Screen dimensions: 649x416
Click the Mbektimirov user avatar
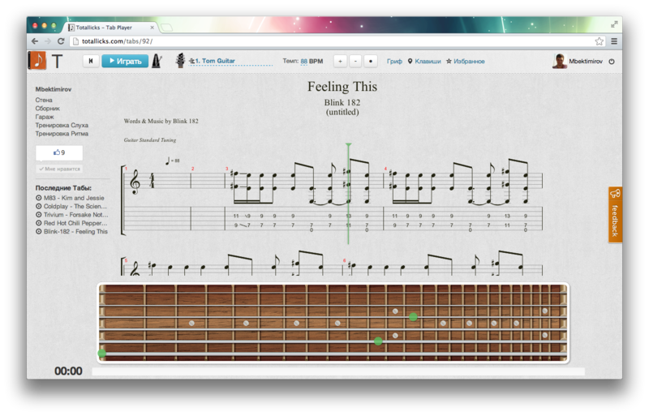click(559, 62)
